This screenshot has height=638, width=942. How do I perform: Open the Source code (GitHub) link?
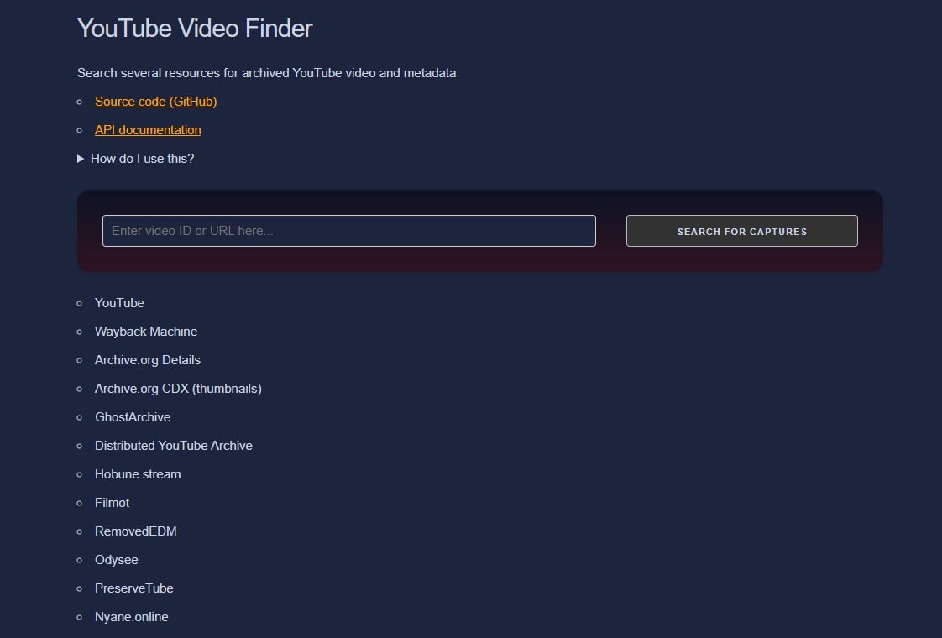(155, 102)
